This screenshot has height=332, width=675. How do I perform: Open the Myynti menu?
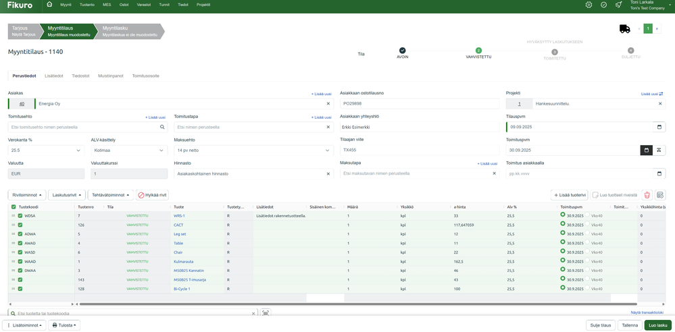[66, 5]
